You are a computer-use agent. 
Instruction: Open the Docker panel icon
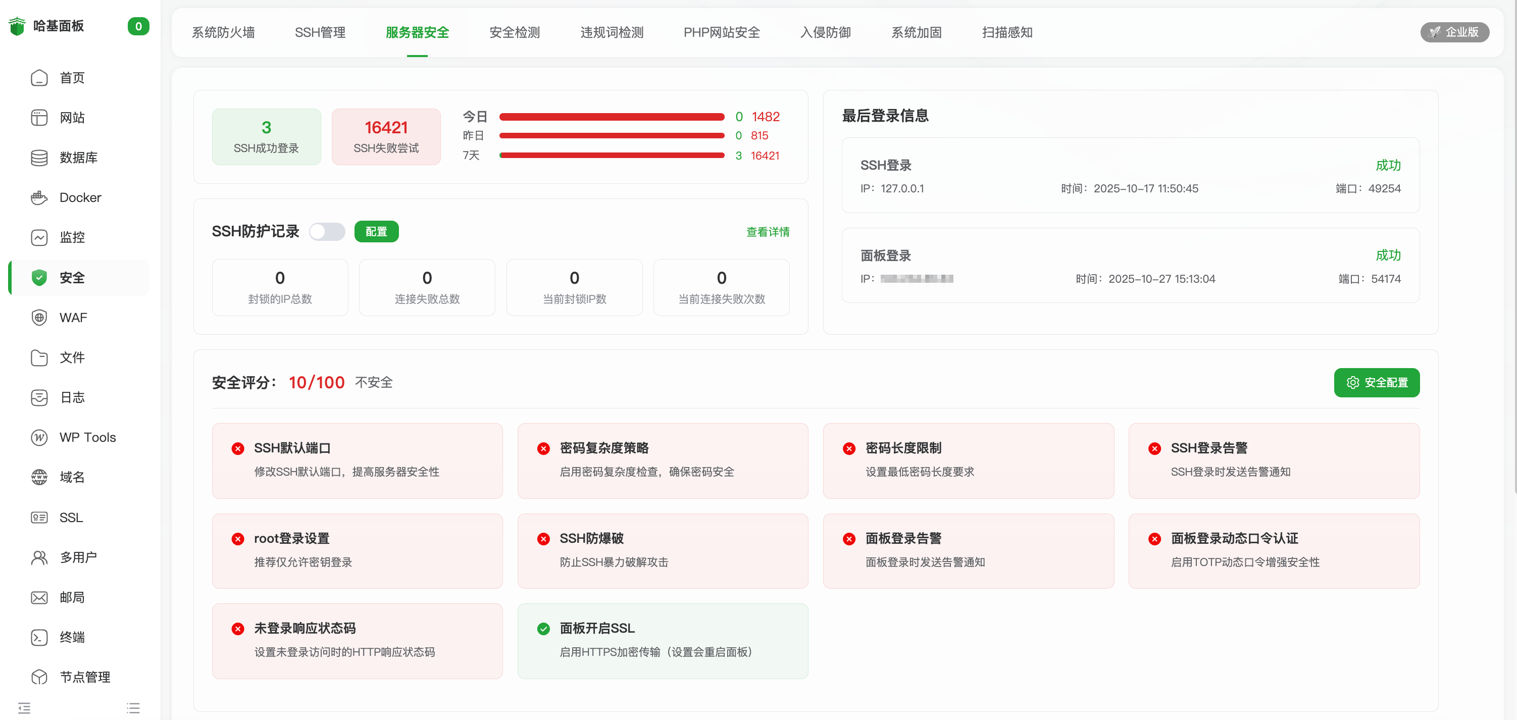(x=39, y=197)
